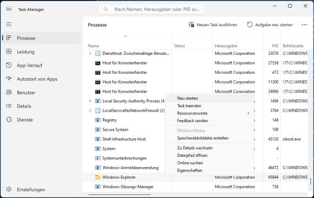The width and height of the screenshot is (314, 198).
Task: Click the Systemunterbrechungen process icon
Action: [97, 158]
